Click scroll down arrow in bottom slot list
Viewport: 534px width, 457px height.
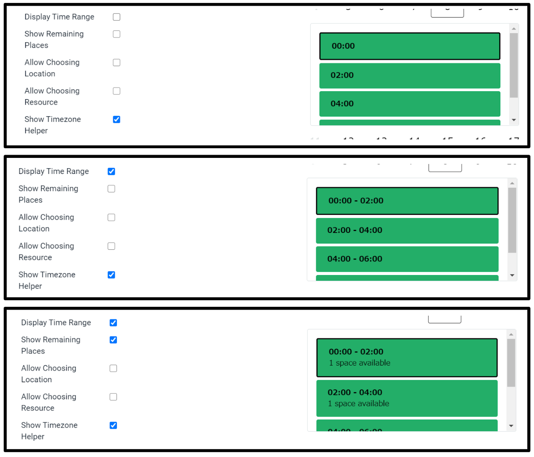pos(511,426)
